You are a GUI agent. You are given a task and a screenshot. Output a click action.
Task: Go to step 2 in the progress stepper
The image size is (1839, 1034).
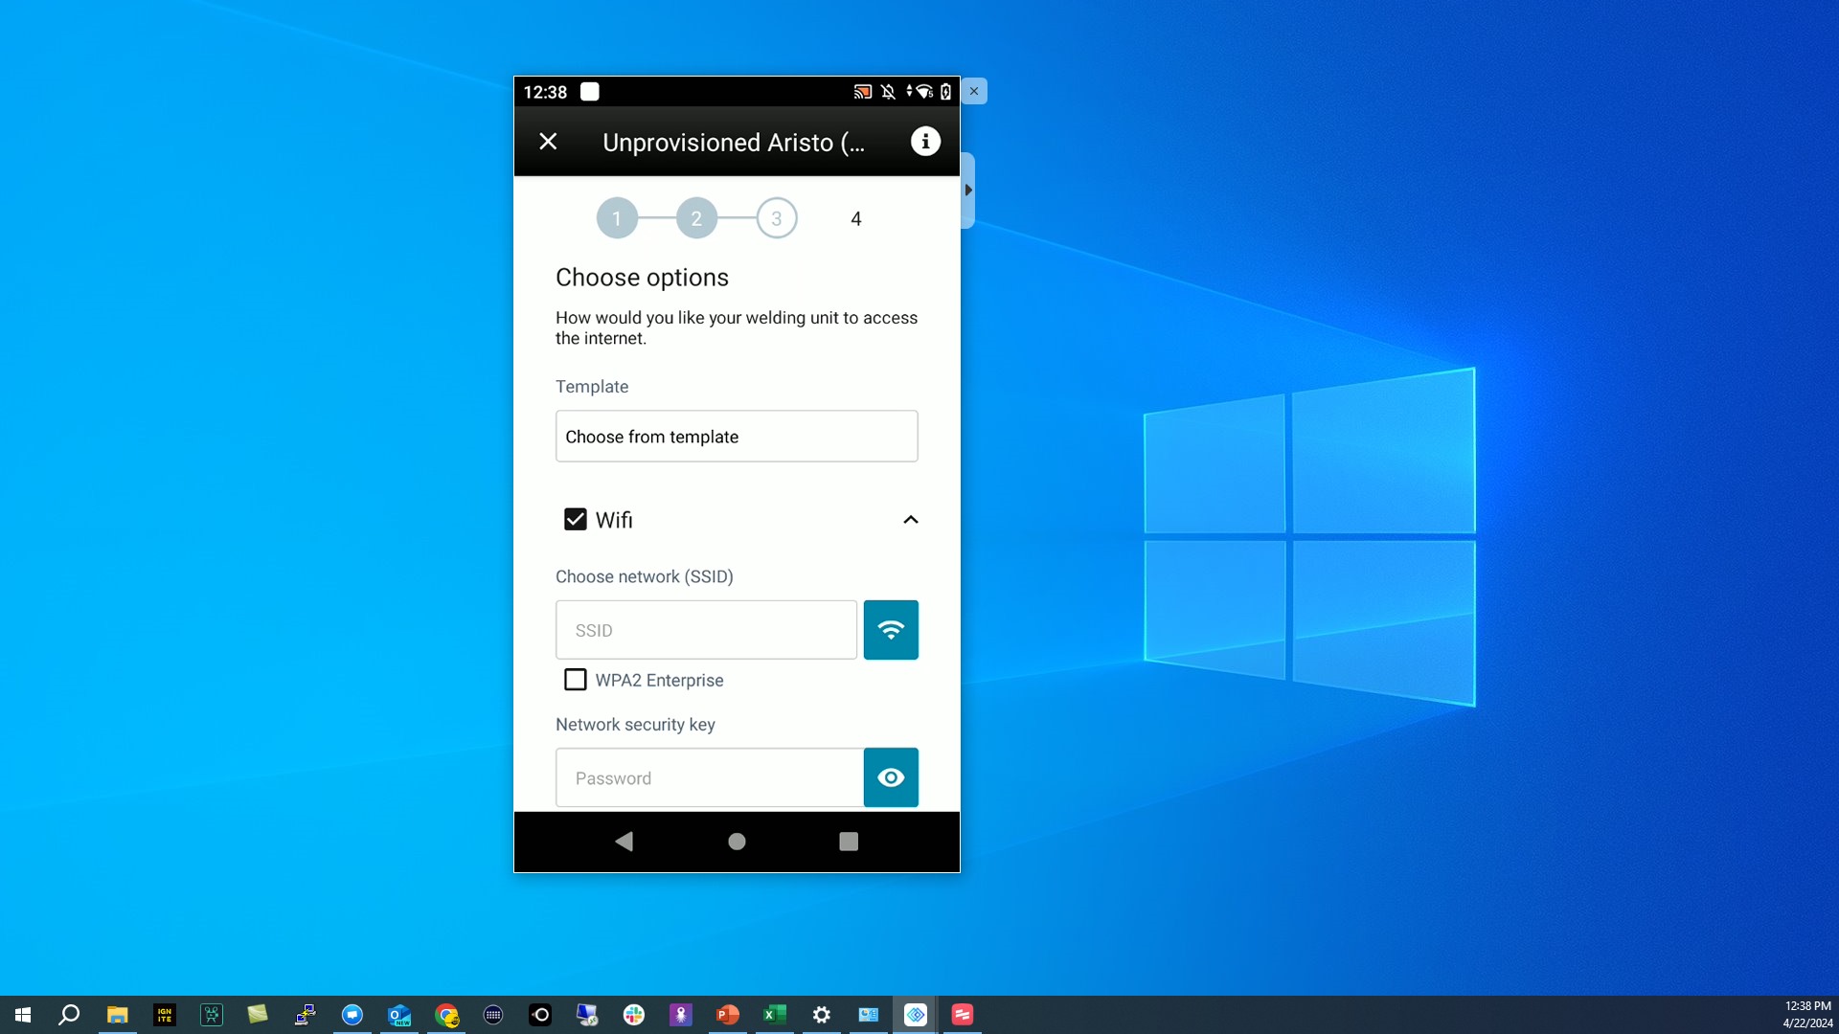(x=696, y=218)
